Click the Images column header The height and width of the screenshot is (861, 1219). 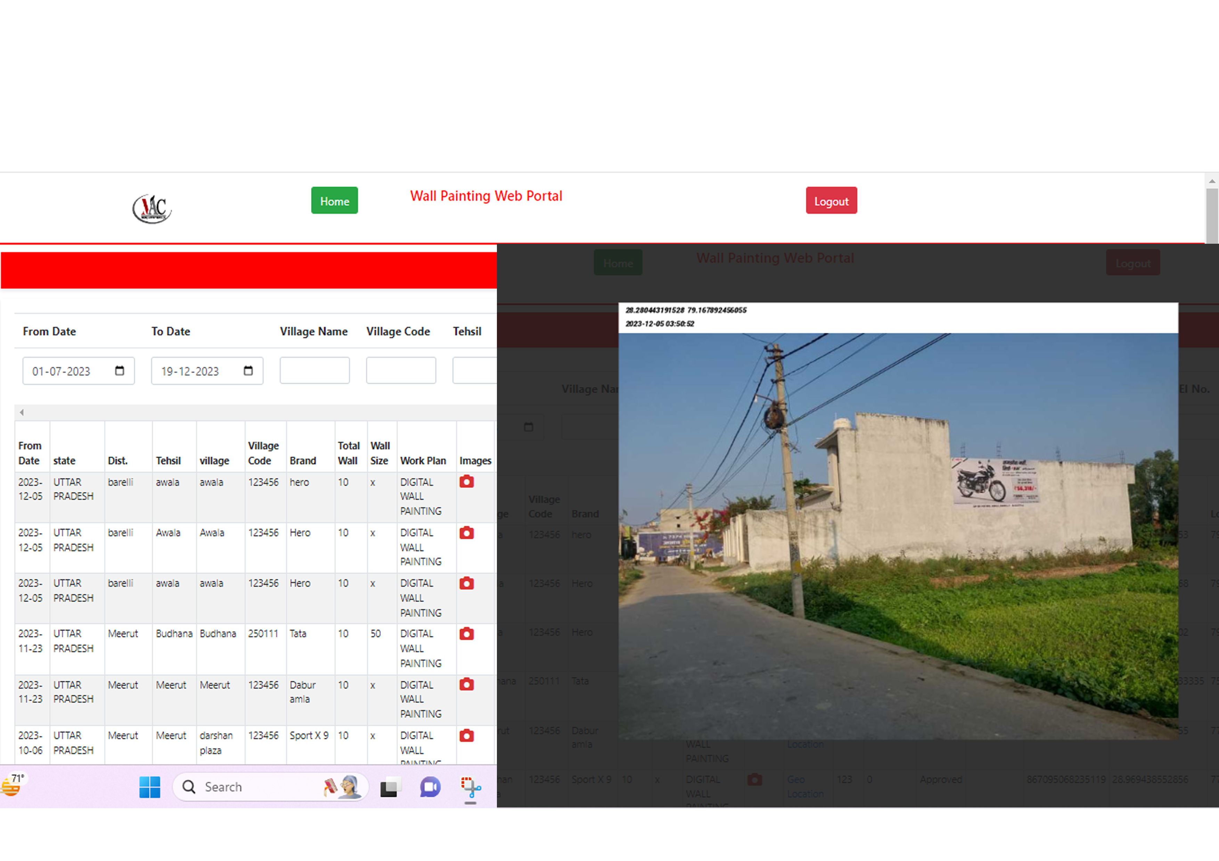tap(476, 461)
